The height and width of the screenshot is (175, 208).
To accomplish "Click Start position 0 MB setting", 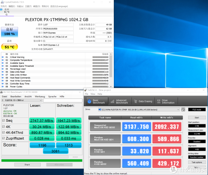I will (197, 126).
